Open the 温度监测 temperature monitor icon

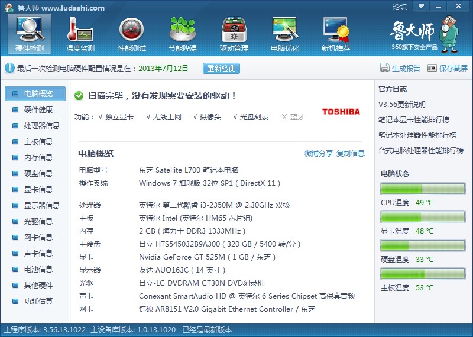[x=80, y=34]
